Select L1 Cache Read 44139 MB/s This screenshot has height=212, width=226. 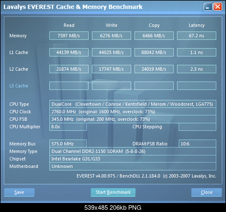pyautogui.click(x=69, y=52)
